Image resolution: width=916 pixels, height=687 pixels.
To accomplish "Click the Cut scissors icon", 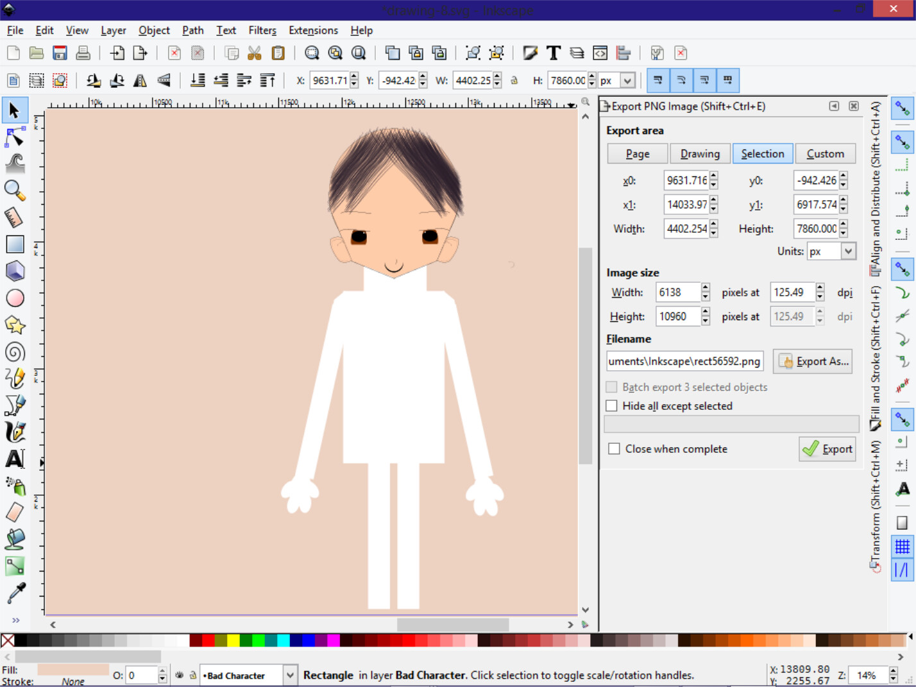I will point(255,53).
